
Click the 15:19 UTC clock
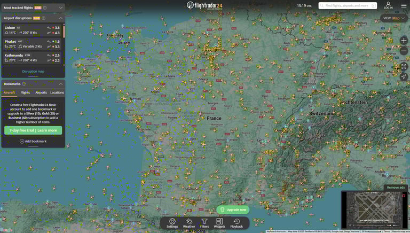(304, 5)
